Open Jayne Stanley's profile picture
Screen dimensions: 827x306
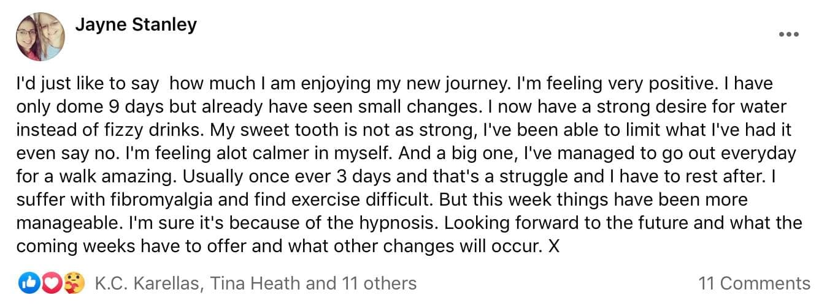40,37
